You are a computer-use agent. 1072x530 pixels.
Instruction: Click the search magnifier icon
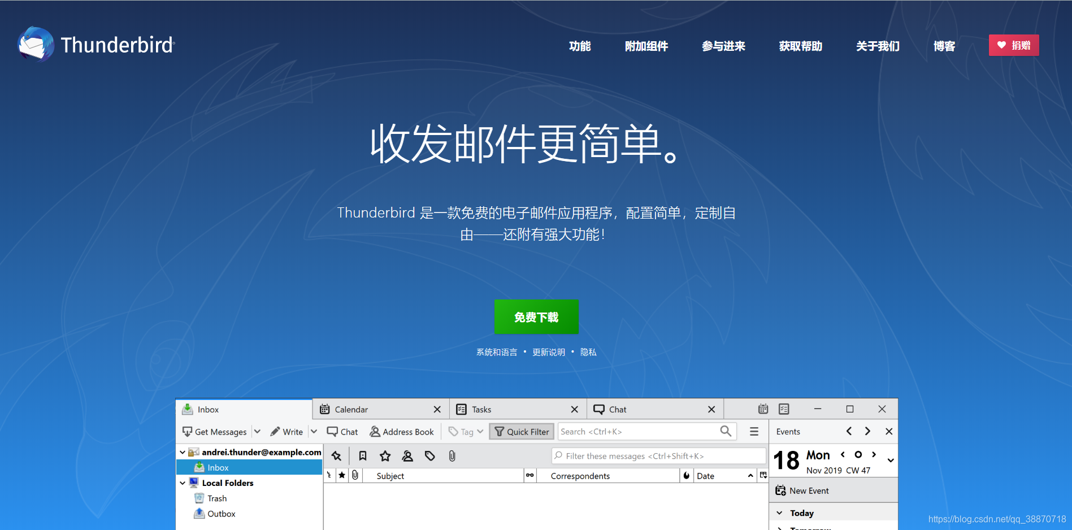726,431
